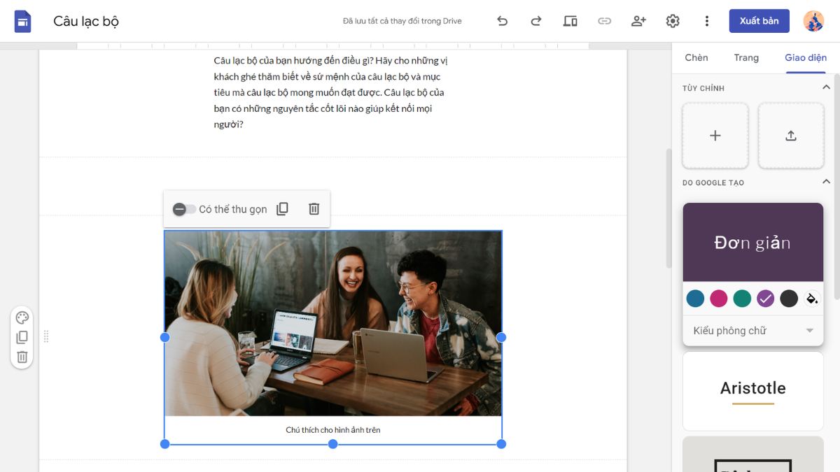
Task: Share with others via add-person icon
Action: click(638, 21)
